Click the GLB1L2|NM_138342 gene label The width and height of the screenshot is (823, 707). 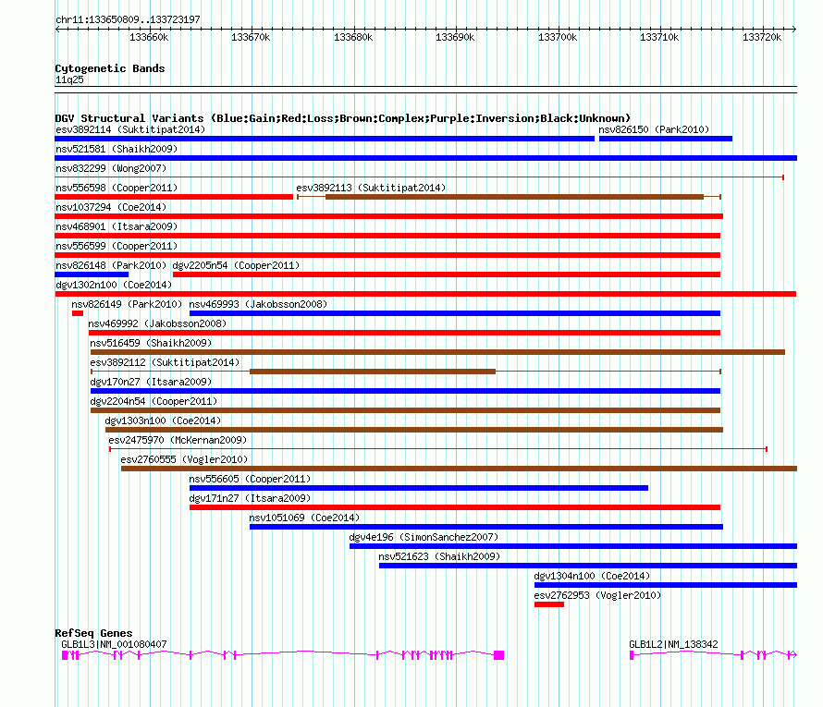click(673, 644)
